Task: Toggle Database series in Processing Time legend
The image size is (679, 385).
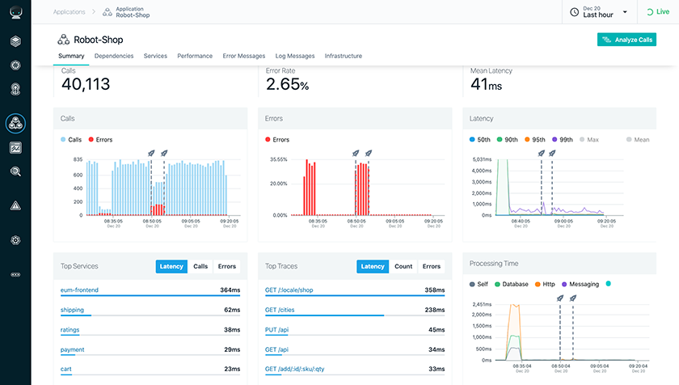Action: pos(512,285)
